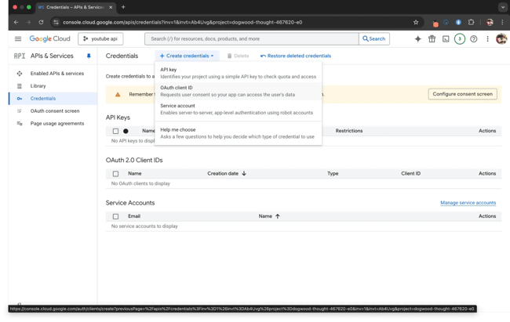The height and width of the screenshot is (322, 510).
Task: Go to Enabled APIs & services in sidebar
Action: [x=57, y=74]
